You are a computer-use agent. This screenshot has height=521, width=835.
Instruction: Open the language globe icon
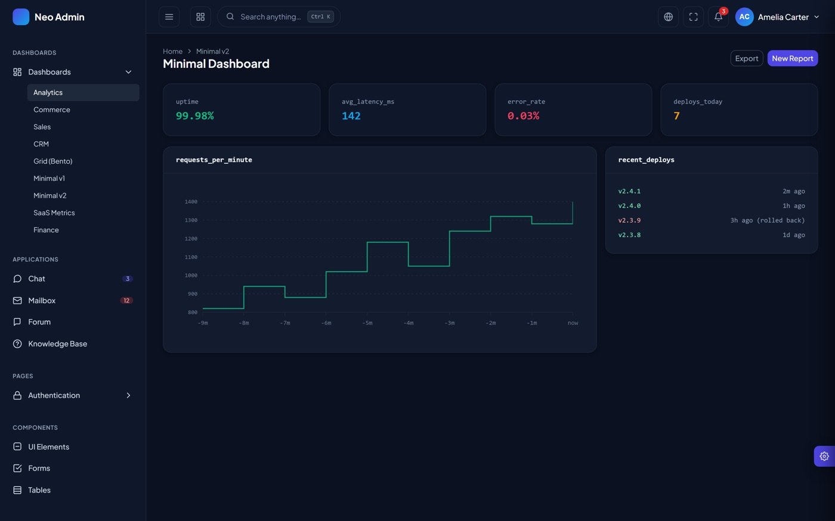point(668,17)
